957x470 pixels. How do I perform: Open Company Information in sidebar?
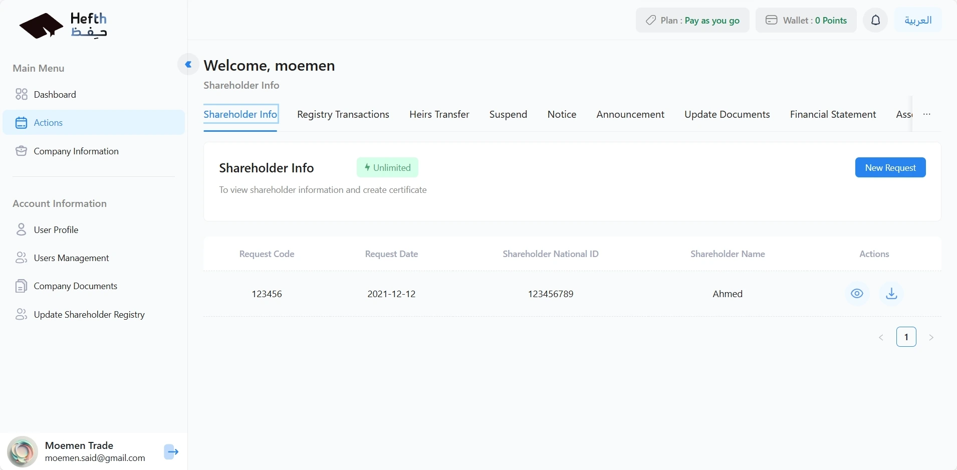point(76,151)
